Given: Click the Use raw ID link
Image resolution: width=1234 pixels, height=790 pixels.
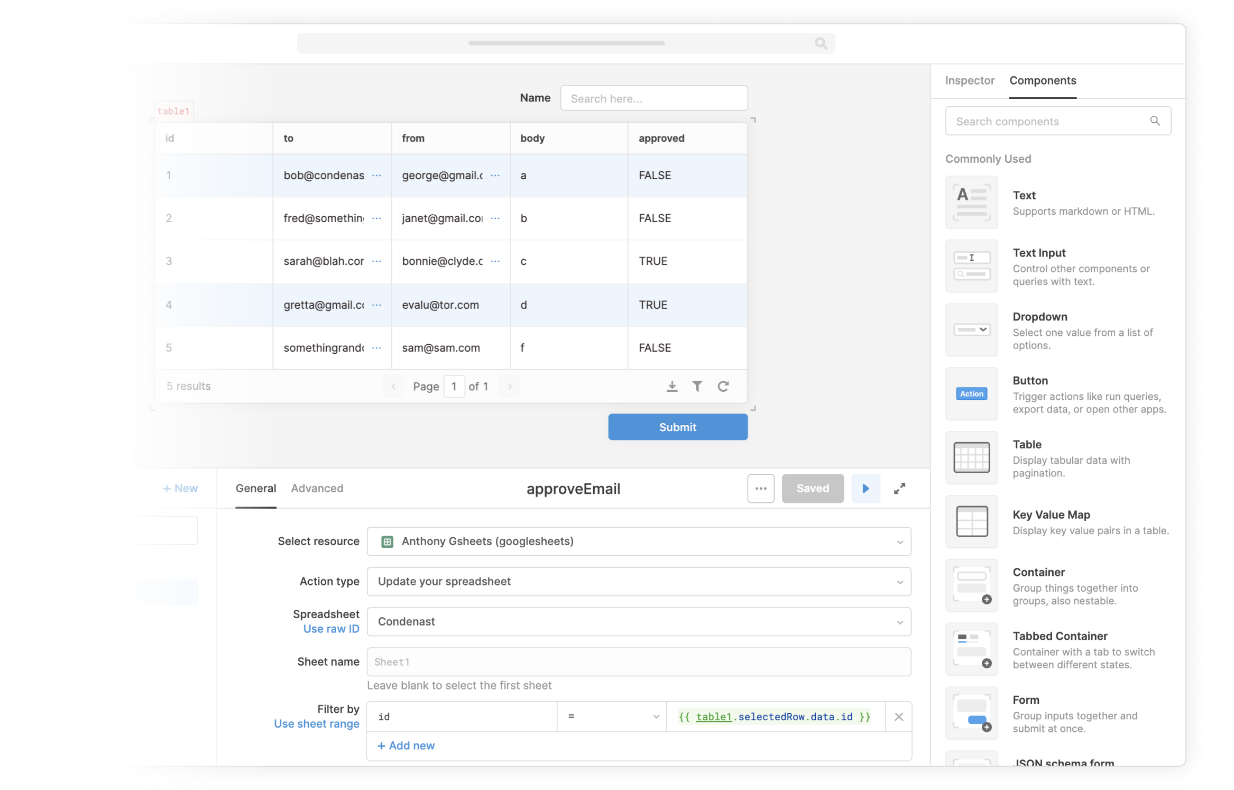Looking at the screenshot, I should point(331,629).
